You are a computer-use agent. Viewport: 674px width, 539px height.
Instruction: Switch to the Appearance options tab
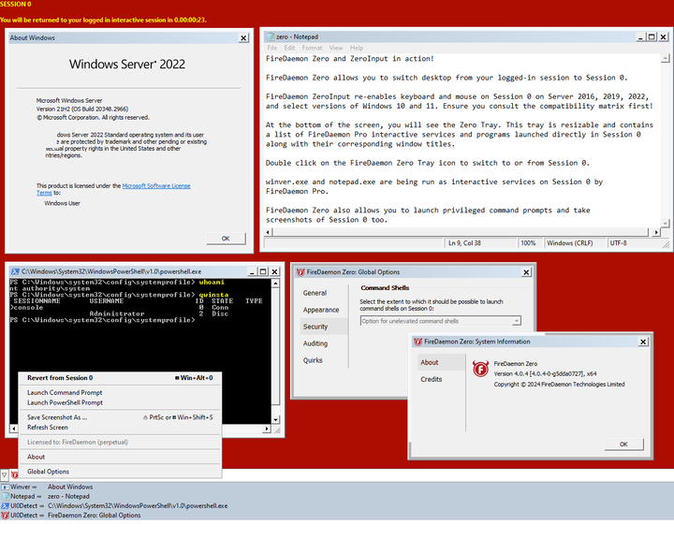tap(324, 310)
